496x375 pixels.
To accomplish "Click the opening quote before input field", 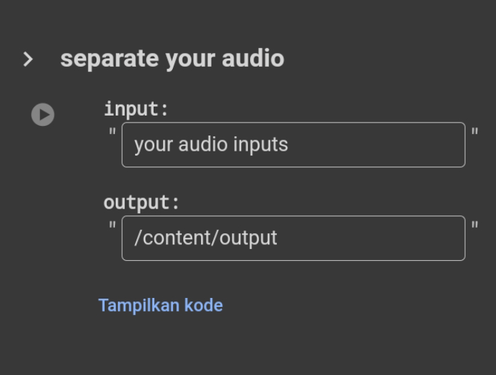I will pos(112,131).
